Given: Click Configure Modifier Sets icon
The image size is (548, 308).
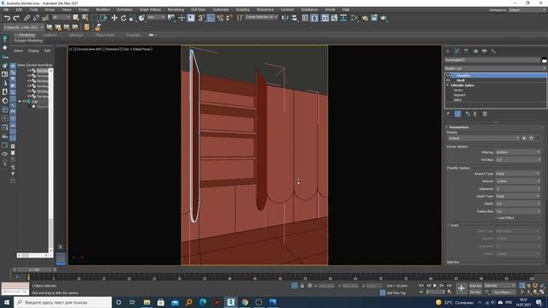Looking at the screenshot, I should (485, 114).
